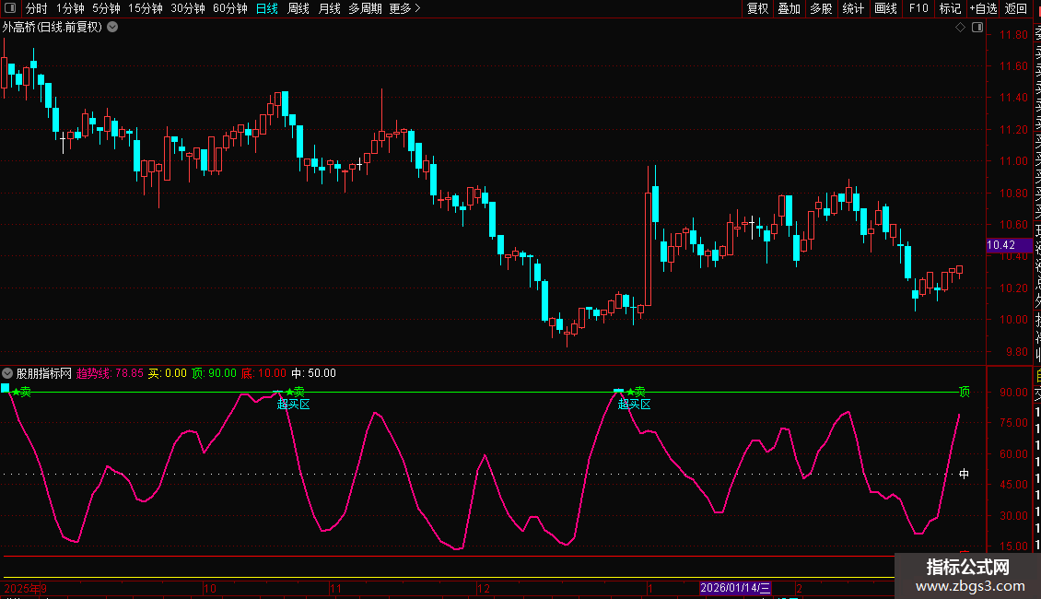
Task: Click the 11.00 price axis label
Action: (x=1013, y=160)
